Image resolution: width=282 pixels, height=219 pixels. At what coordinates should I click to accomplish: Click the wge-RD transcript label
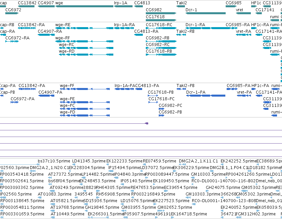click(x=67, y=51)
